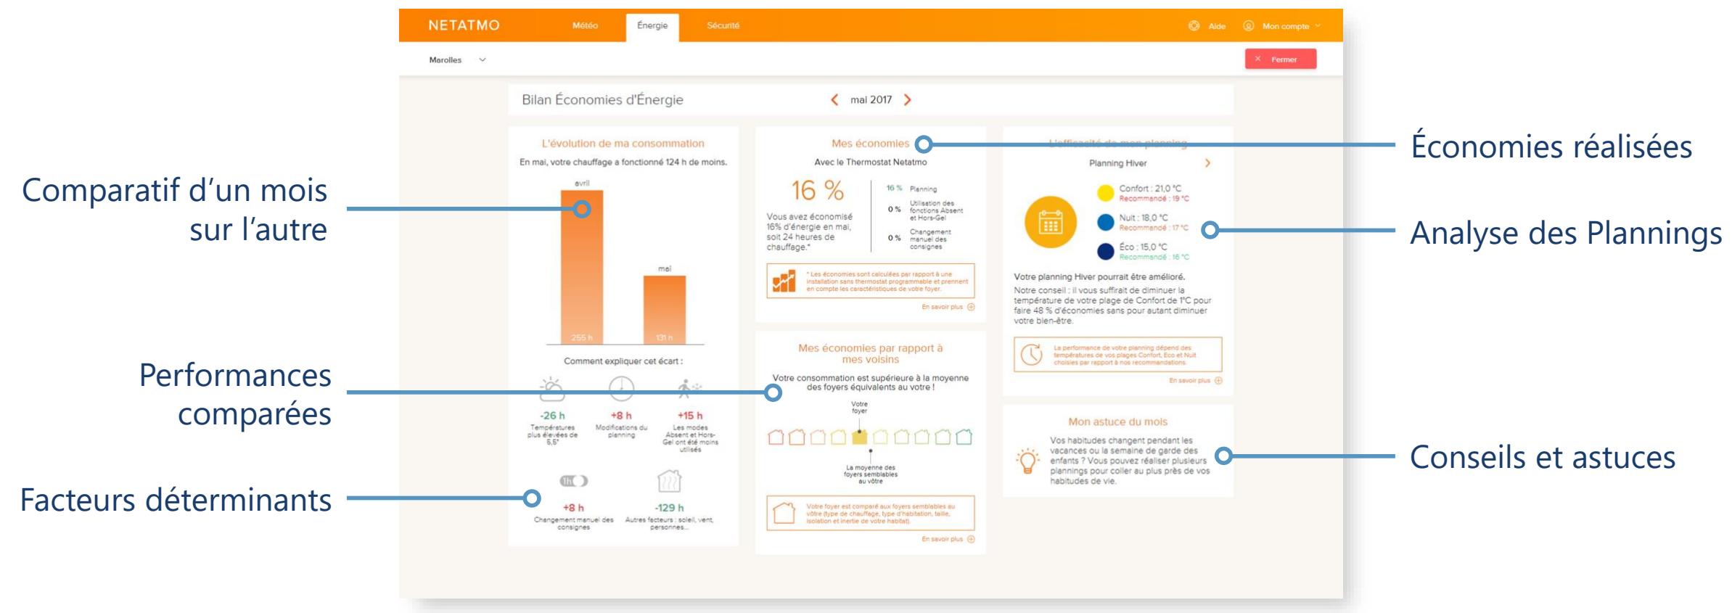Click Confort : 21,0 °C setting
The height and width of the screenshot is (613, 1732).
tap(1150, 189)
